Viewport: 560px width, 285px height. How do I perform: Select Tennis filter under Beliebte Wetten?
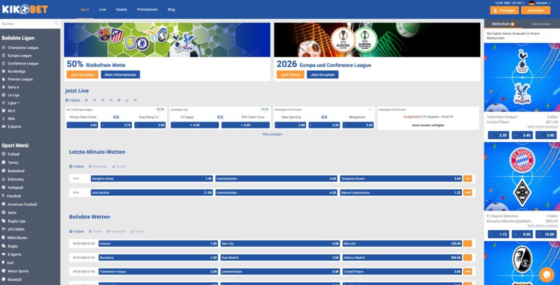click(95, 231)
